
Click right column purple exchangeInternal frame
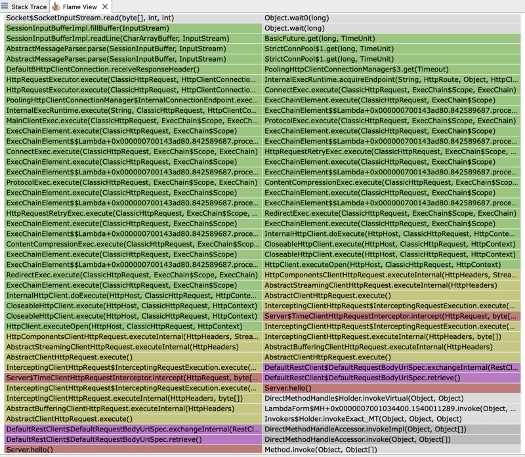(x=391, y=368)
